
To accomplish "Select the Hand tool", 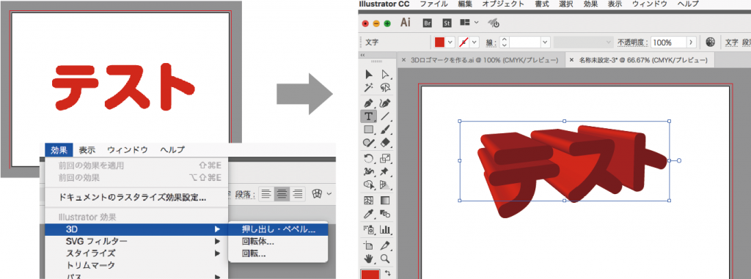I will point(368,258).
